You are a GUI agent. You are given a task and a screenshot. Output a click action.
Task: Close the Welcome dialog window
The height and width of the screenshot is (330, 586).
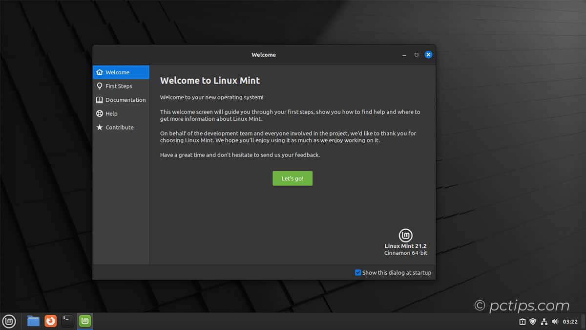(x=428, y=55)
